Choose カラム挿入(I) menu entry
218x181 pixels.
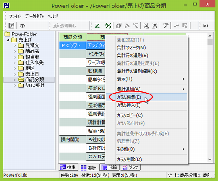click(x=146, y=105)
